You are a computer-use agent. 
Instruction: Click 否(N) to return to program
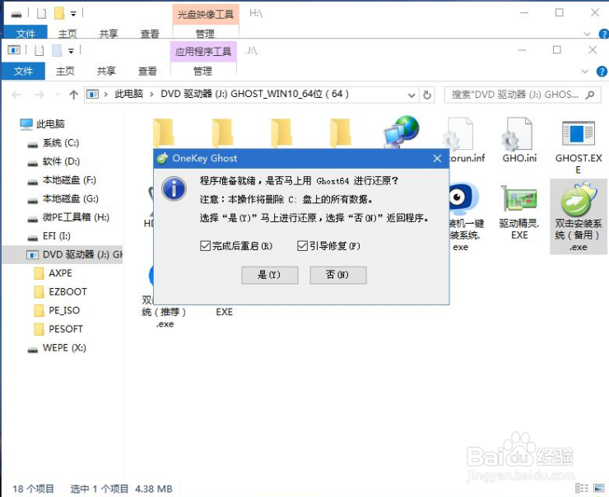coord(338,275)
